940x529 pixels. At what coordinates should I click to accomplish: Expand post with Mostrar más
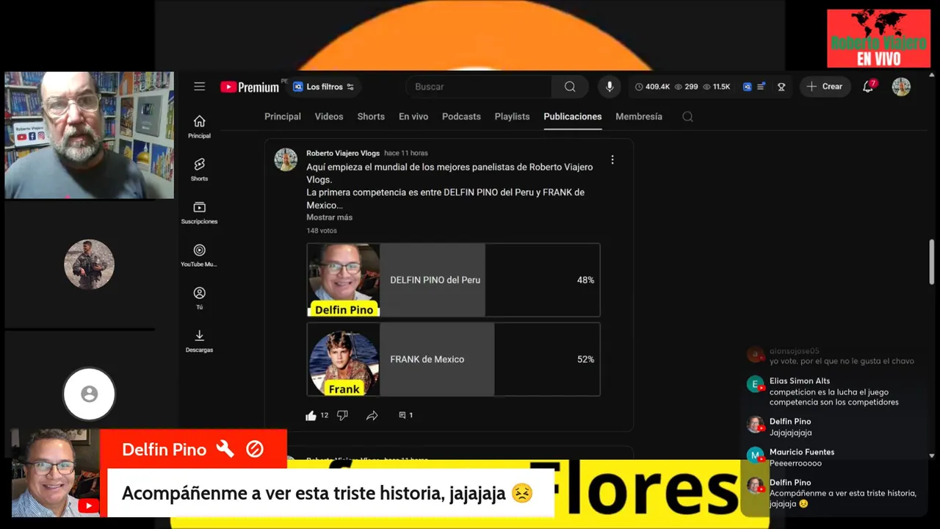point(329,217)
